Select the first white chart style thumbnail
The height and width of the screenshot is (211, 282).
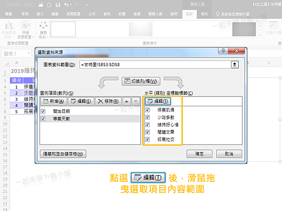[63, 29]
